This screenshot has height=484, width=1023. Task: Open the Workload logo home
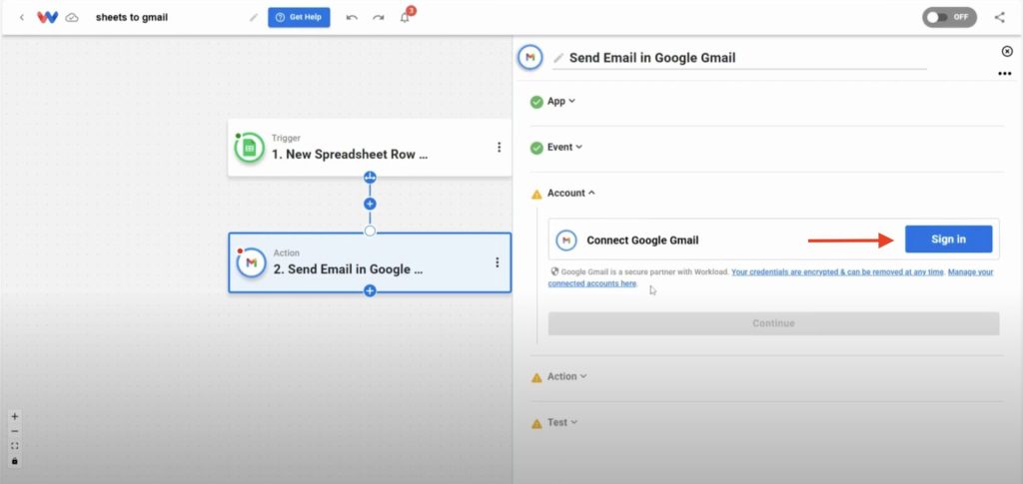pos(47,18)
